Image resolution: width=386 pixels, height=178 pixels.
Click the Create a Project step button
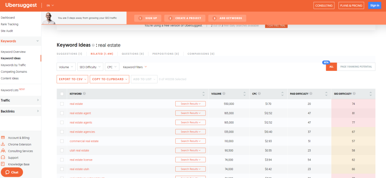pyautogui.click(x=185, y=18)
